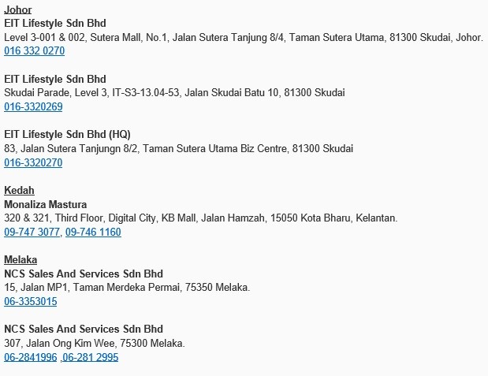Select Jalan Sutera Tanjungn 8/2 HQ address
The image size is (488, 376).
[178, 148]
